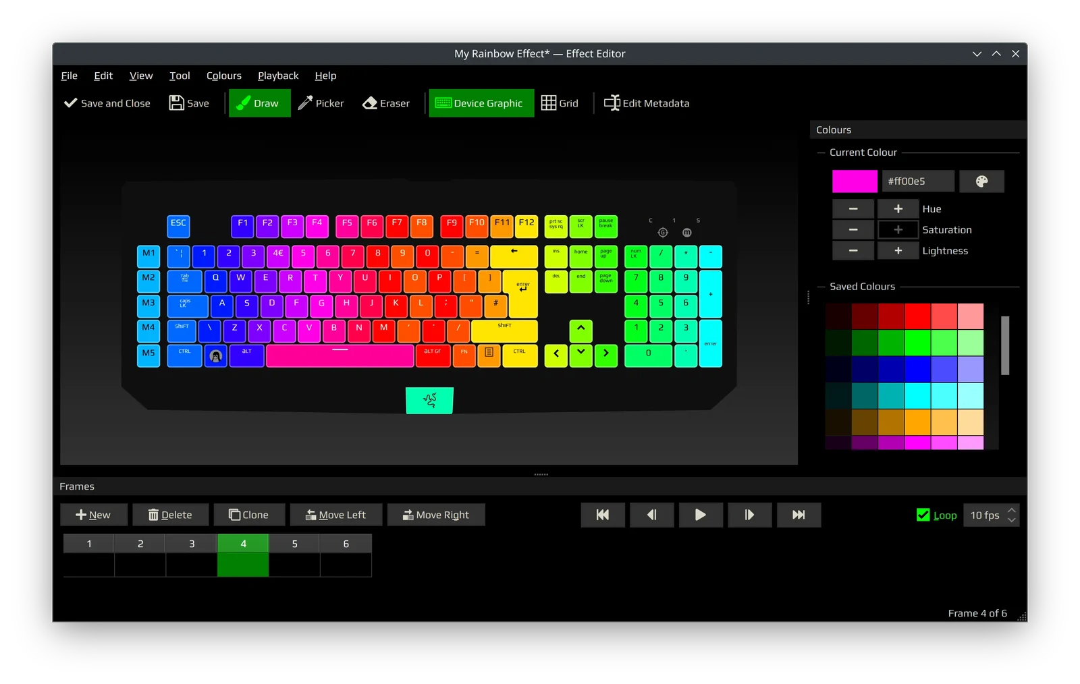This screenshot has width=1080, height=684.
Task: Click Save and Close
Action: pos(107,103)
